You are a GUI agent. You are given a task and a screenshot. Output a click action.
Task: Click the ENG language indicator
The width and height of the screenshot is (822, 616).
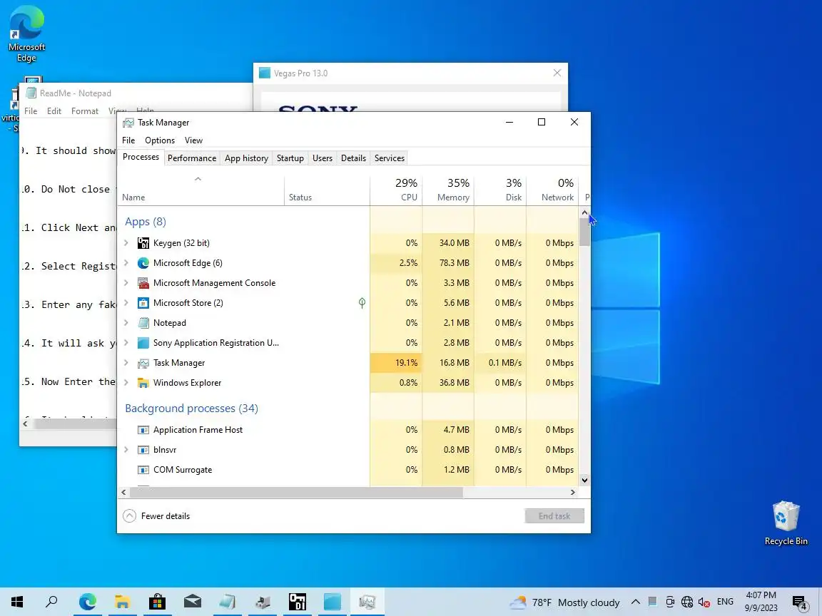click(x=725, y=602)
